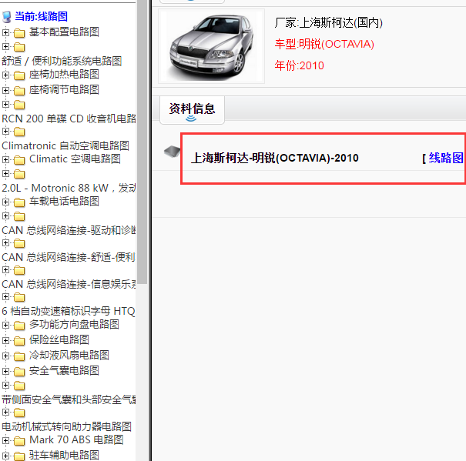Expand node above RCN 200 单碟 CD 收音机

pos(5,104)
